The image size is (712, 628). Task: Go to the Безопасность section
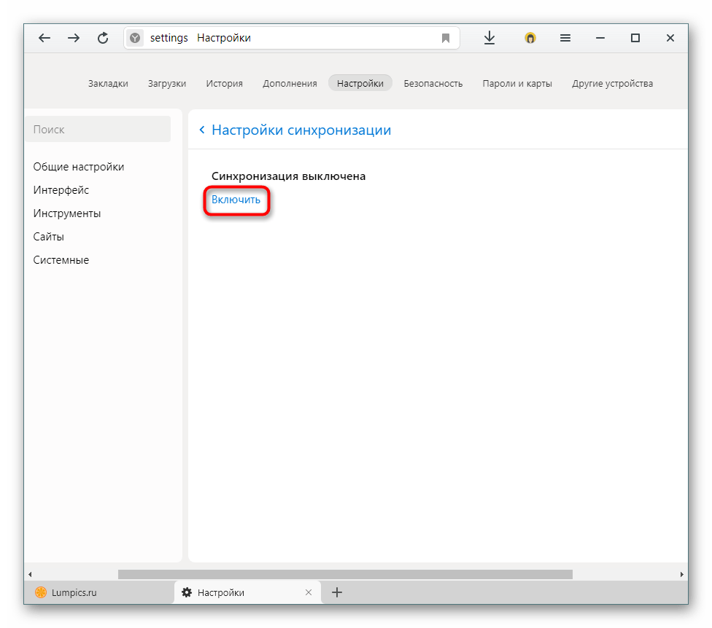[433, 84]
